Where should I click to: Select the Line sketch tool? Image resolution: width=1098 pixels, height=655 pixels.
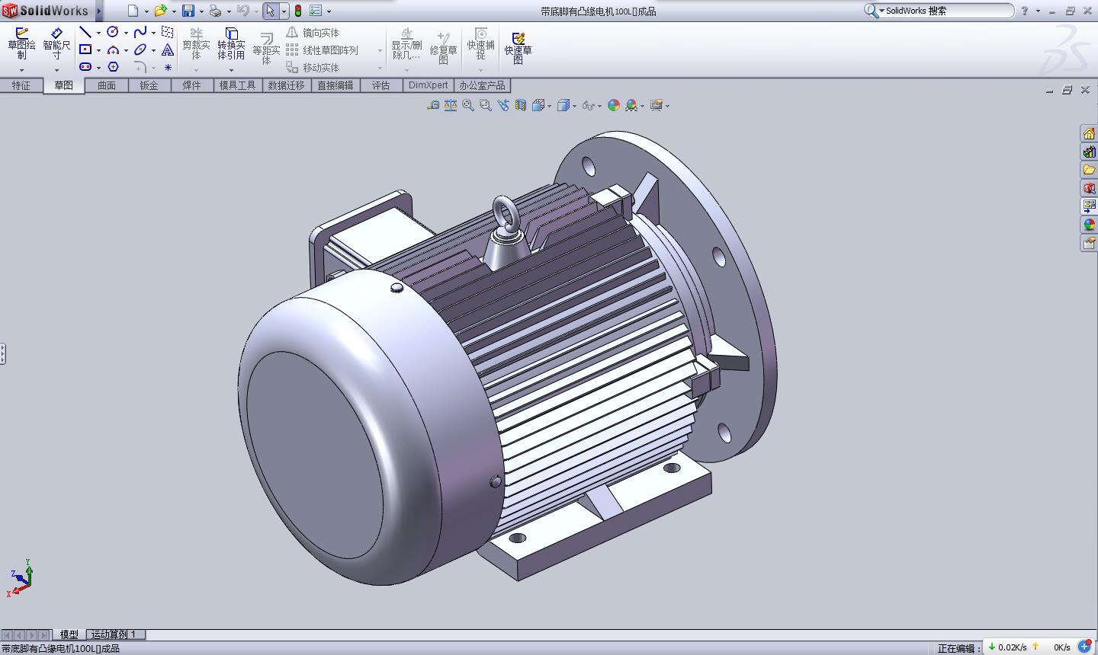pyautogui.click(x=85, y=32)
